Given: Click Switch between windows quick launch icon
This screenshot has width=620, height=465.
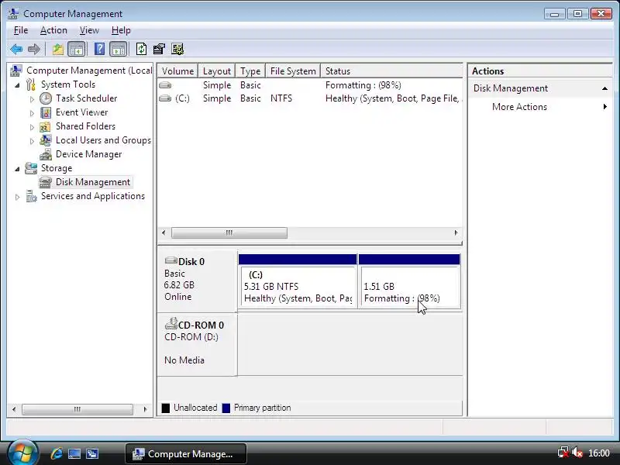Looking at the screenshot, I should pyautogui.click(x=92, y=453).
